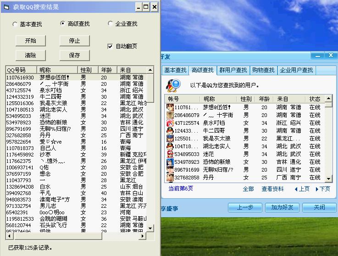Viewport: 338px width, 256px height.
Task: Click avatar icon beside account 286486079
Action: click(x=170, y=115)
